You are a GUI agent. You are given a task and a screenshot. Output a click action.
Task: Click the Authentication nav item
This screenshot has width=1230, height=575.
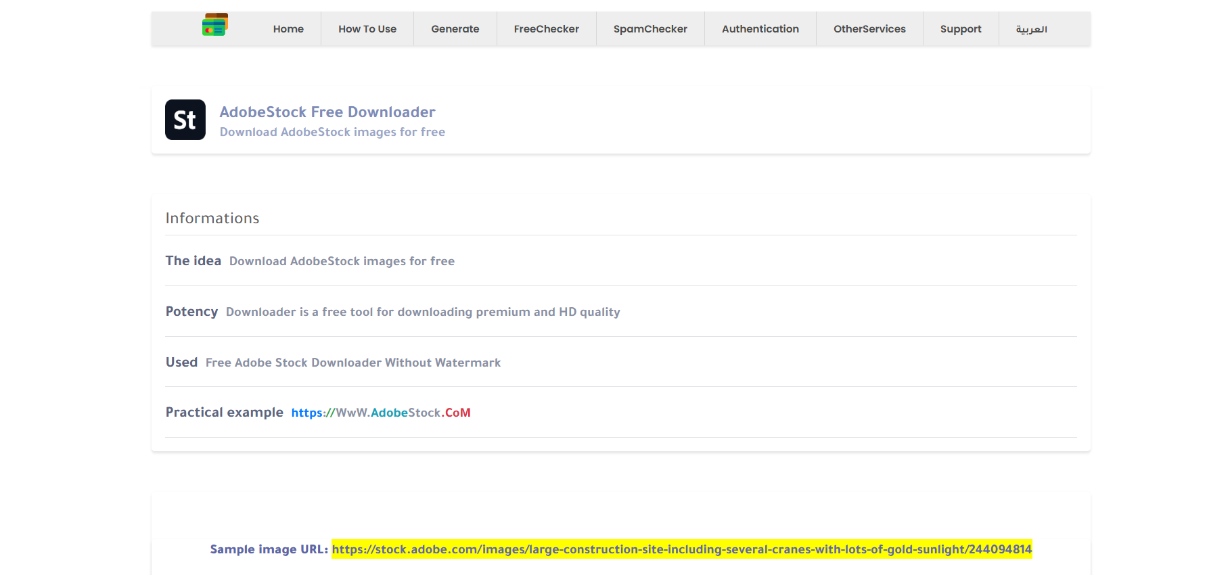(760, 29)
